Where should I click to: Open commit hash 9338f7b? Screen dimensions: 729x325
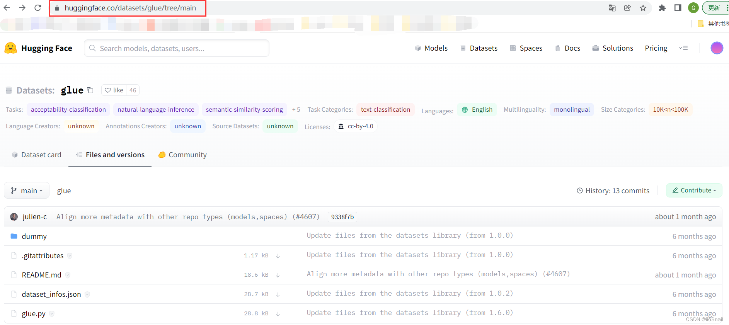[342, 217]
